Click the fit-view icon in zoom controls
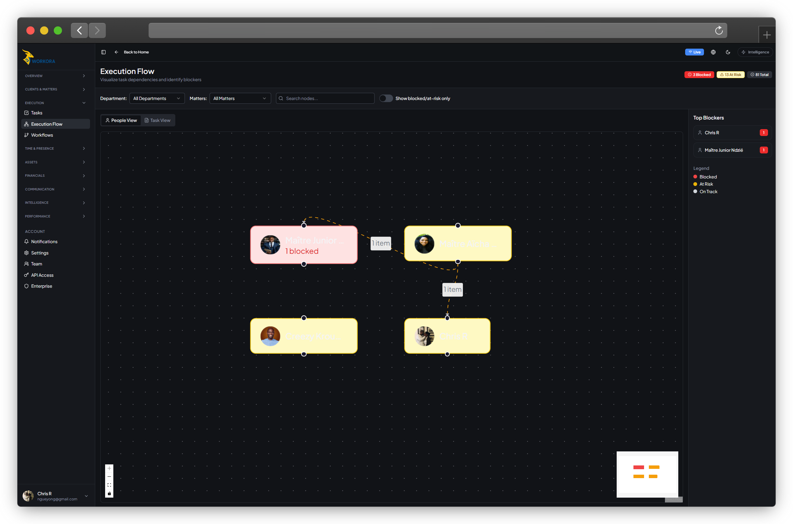The height and width of the screenshot is (524, 793). tap(109, 485)
